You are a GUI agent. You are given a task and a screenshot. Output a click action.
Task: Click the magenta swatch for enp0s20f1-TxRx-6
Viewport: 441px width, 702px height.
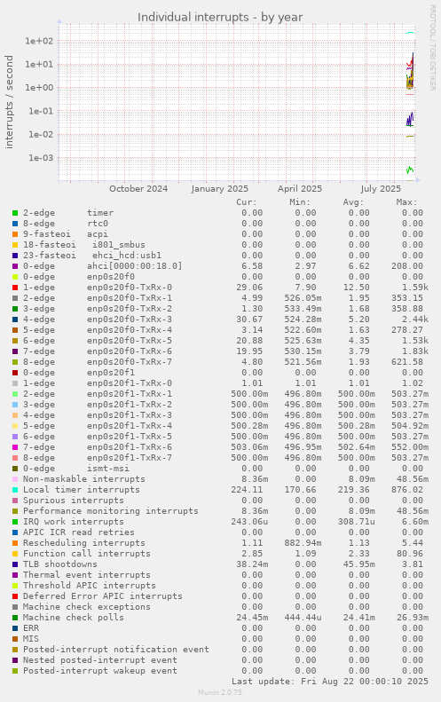point(15,447)
